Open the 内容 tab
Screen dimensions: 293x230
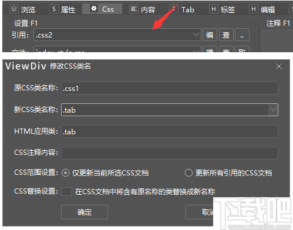(x=143, y=9)
